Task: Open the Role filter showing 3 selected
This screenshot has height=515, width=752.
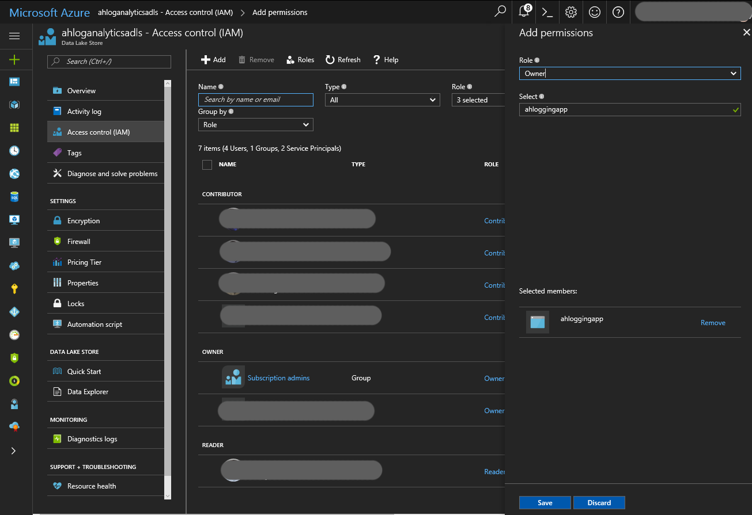Action: 478,100
